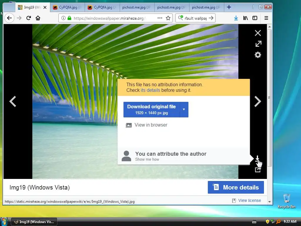Image resolution: width=301 pixels, height=226 pixels.
Task: Click the search engine magnifier icon
Action: (x=180, y=18)
